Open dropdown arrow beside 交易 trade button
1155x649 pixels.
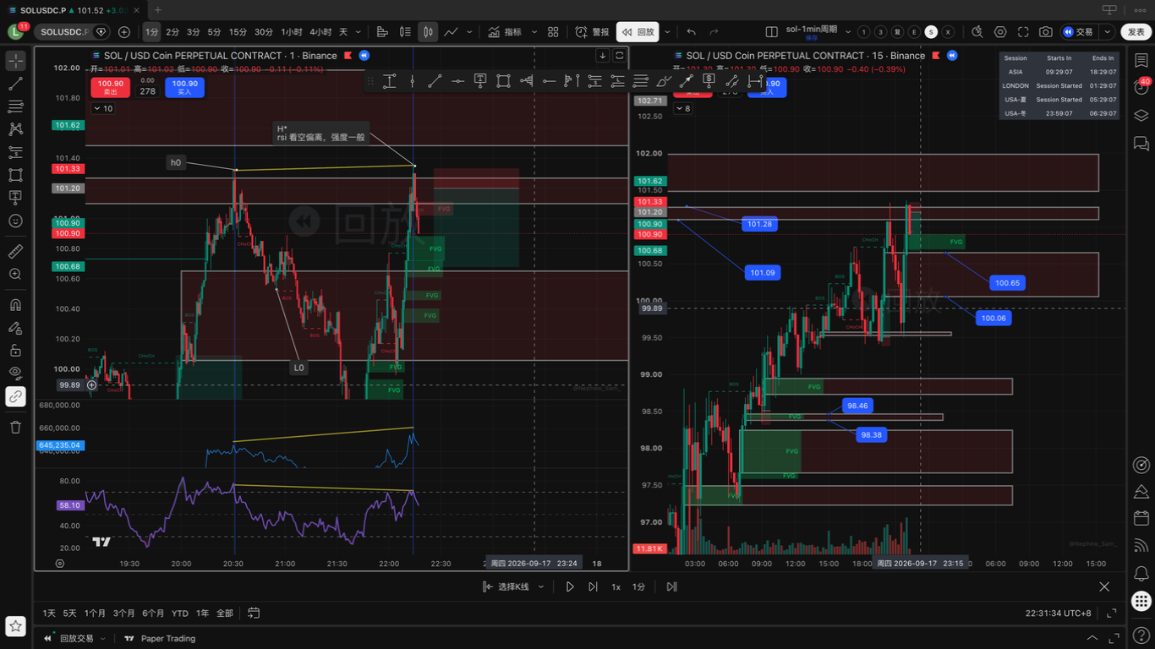click(1107, 32)
